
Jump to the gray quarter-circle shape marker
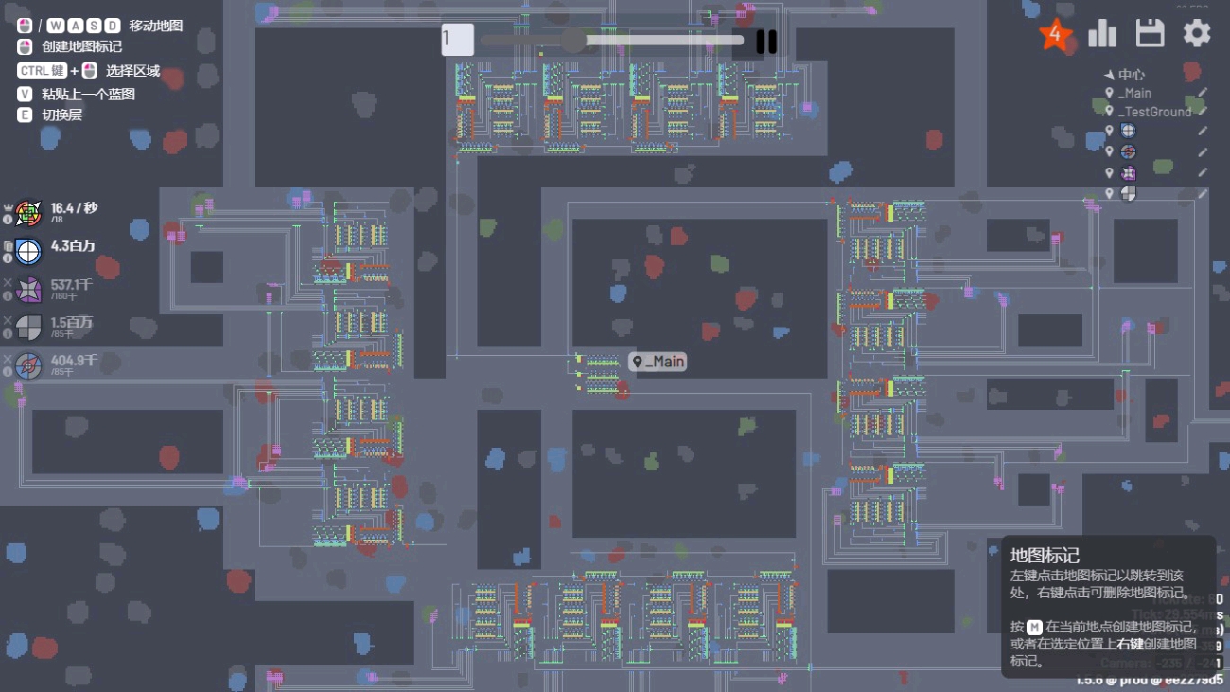pos(1128,194)
